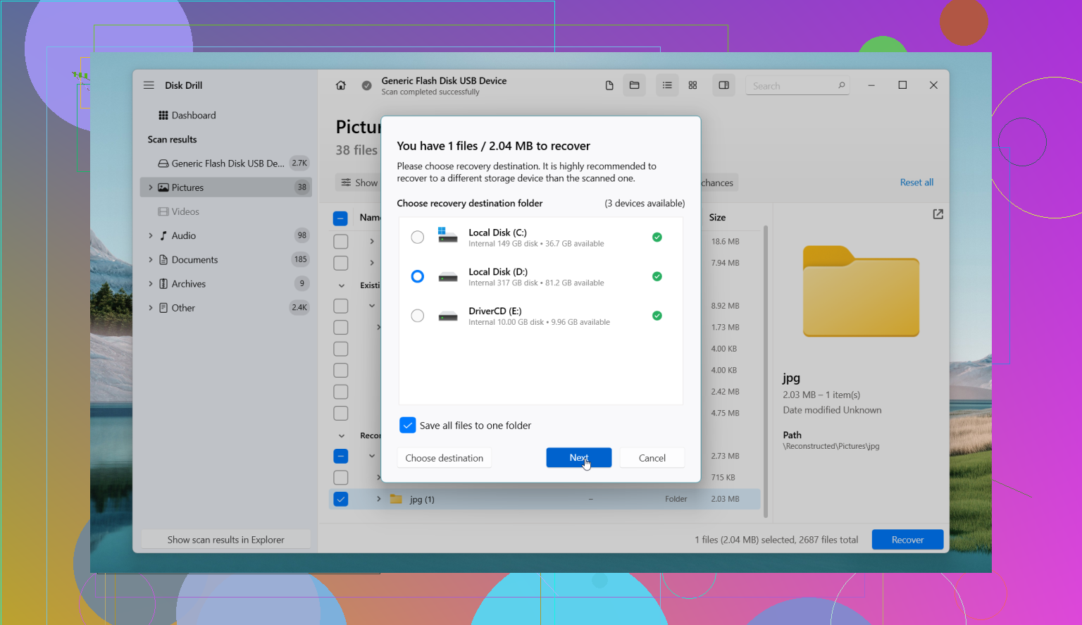
Task: Open preview in external window icon
Action: coord(938,214)
